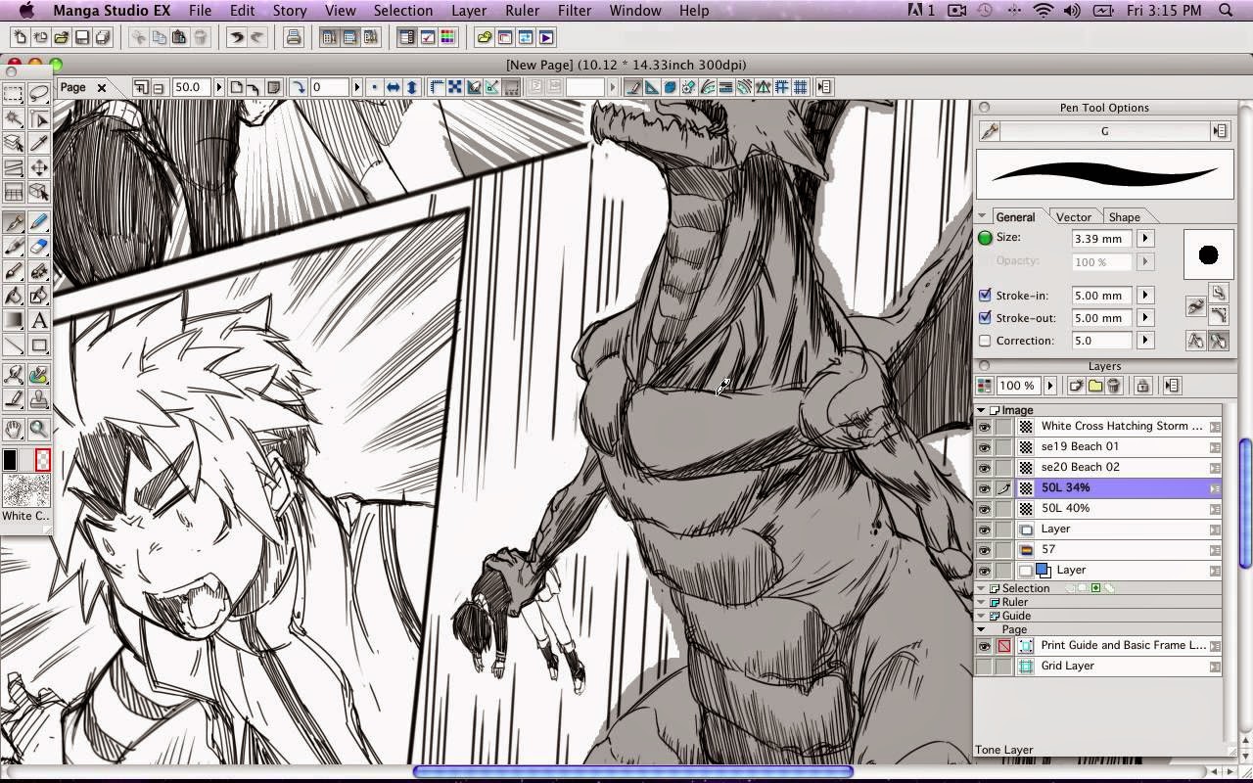Enable the Correction checkbox
The width and height of the screenshot is (1253, 783).
[x=985, y=341]
